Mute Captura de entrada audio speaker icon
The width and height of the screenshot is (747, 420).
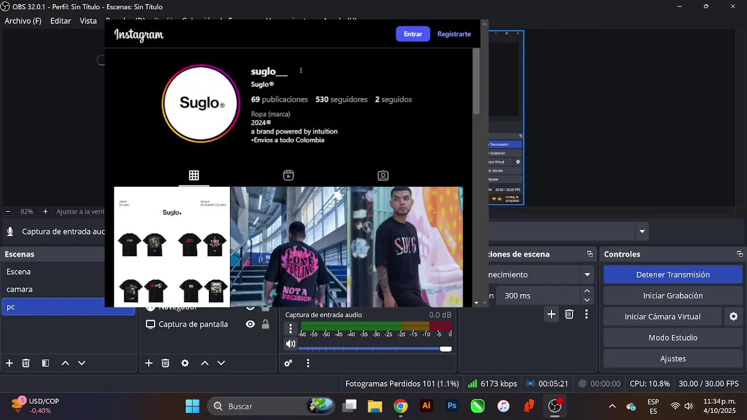pyautogui.click(x=291, y=344)
